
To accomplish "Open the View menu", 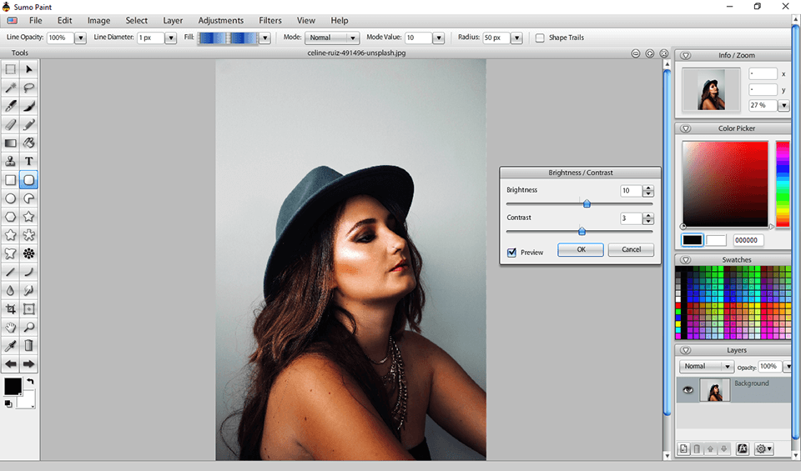I will 306,20.
